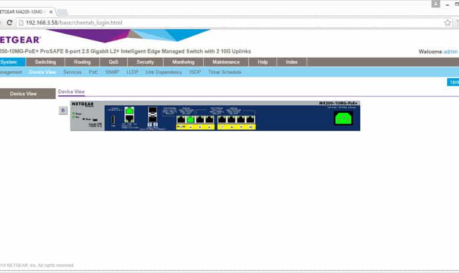Click the second copper port in the second group
459x273 pixels.
(231, 119)
